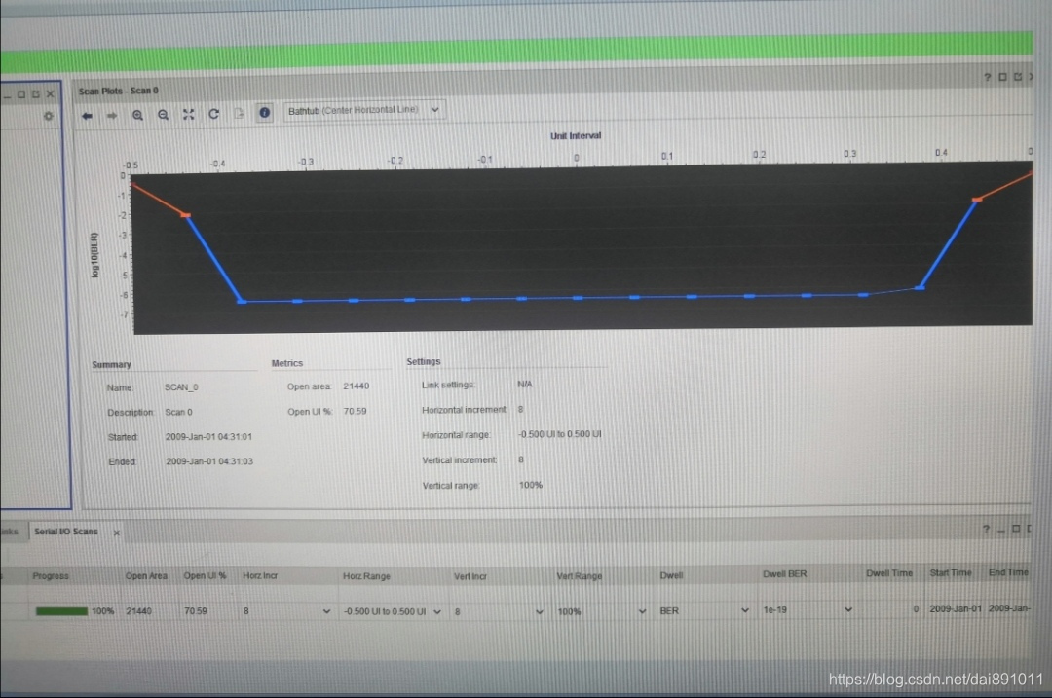Sort by the Start Time column header
This screenshot has width=1052, height=698.
[950, 572]
